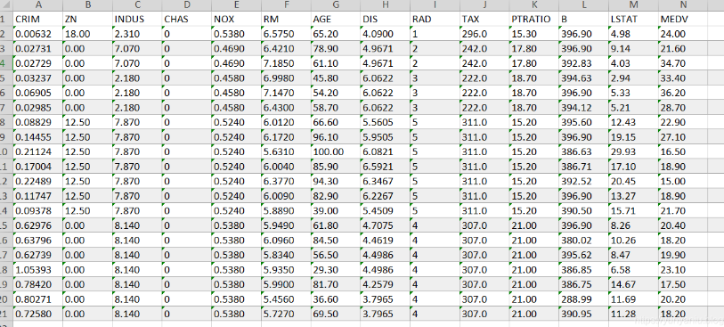Viewport: 724px width, 327px height.
Task: Select row 5 header
Action: [6, 78]
